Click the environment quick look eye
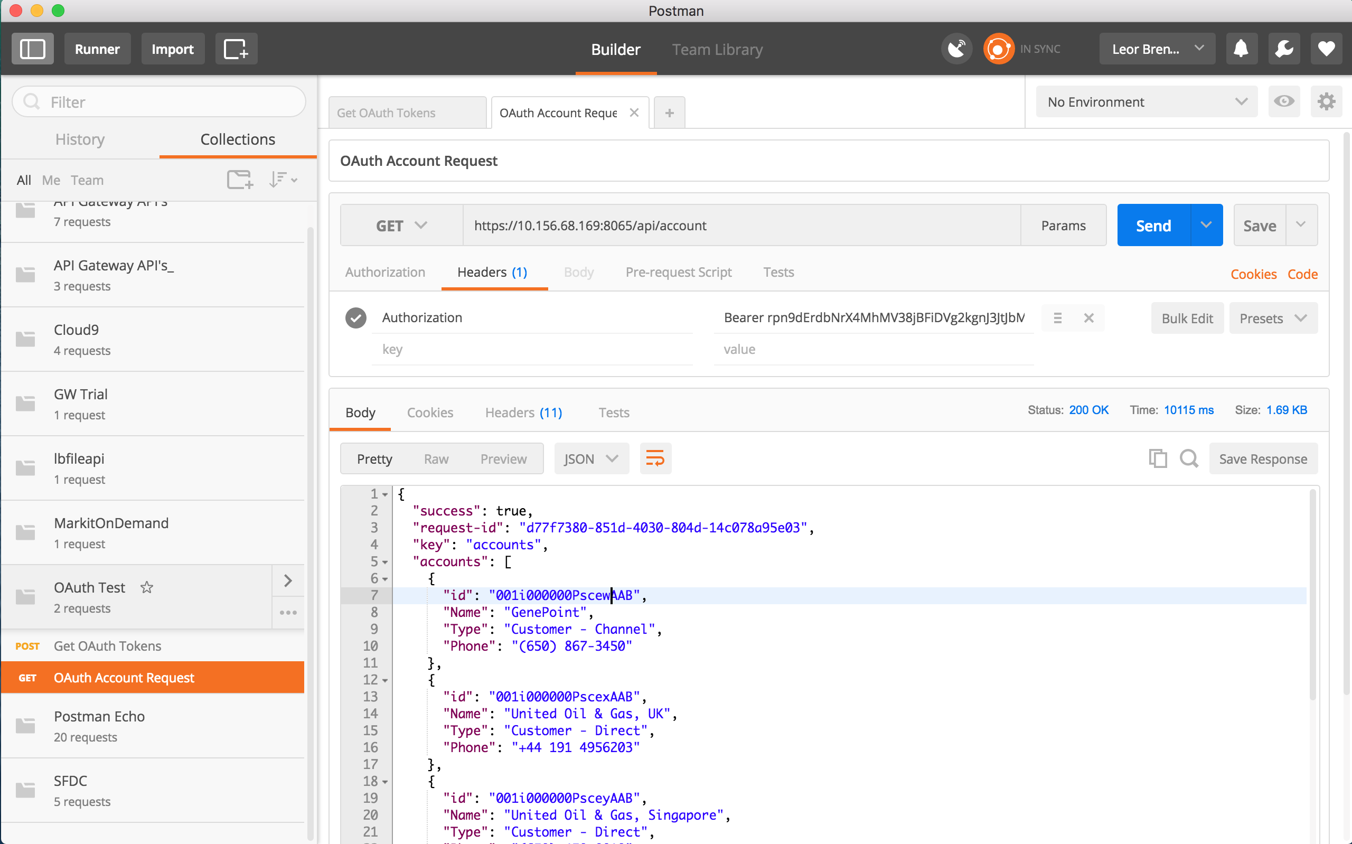Screen dimensions: 1352x844 tap(1284, 101)
